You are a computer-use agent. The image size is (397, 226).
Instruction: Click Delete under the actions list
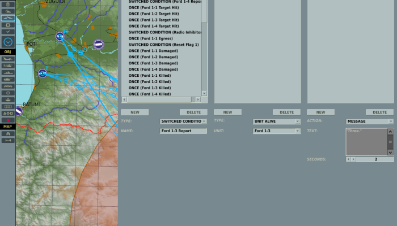tap(380, 112)
